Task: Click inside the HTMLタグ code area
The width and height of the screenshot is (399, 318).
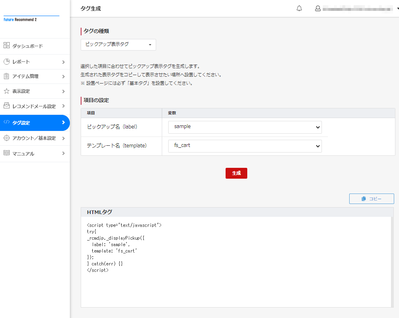Action: point(236,262)
